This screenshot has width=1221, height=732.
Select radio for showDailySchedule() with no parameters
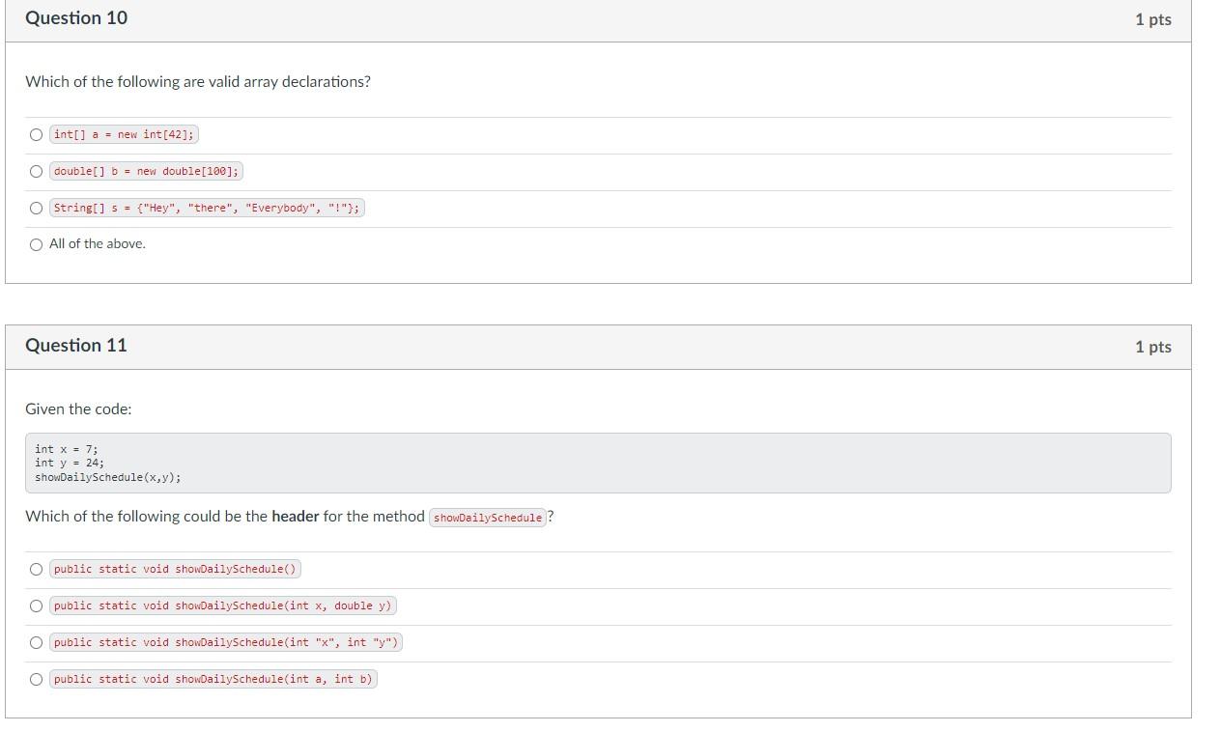[x=36, y=570]
